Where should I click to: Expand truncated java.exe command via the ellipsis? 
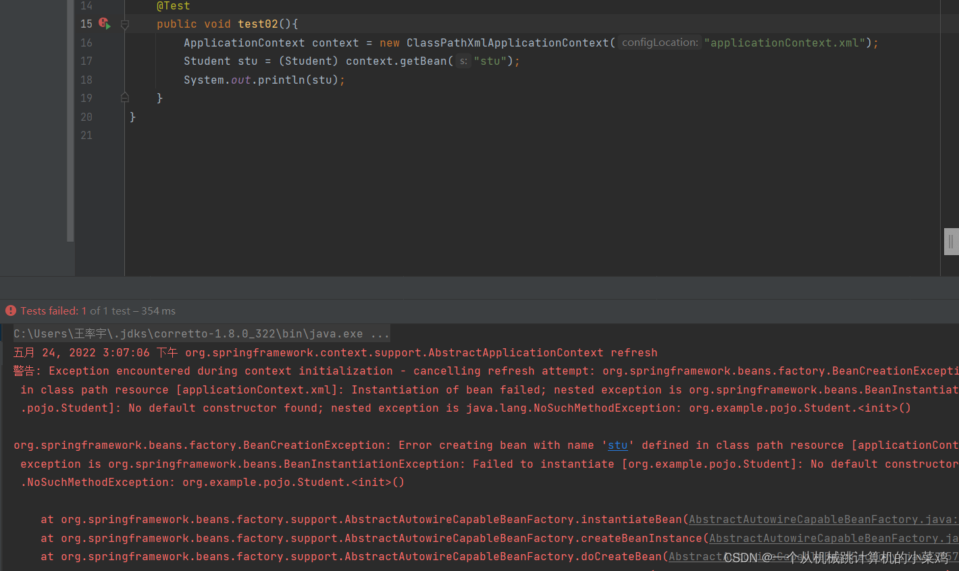click(379, 333)
